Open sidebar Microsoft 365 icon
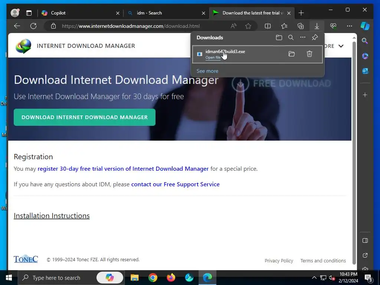The image size is (380, 285). [x=365, y=56]
